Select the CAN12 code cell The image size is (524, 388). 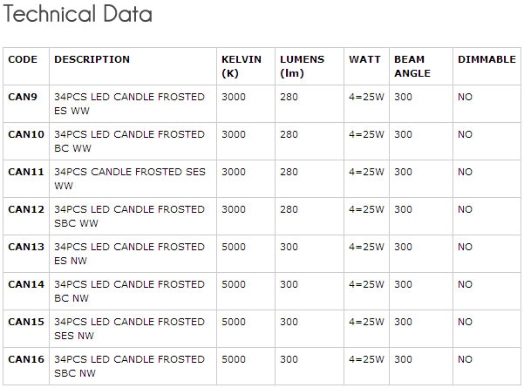click(26, 209)
